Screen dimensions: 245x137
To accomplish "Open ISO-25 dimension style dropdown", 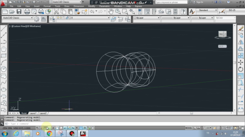I will tap(235, 10).
